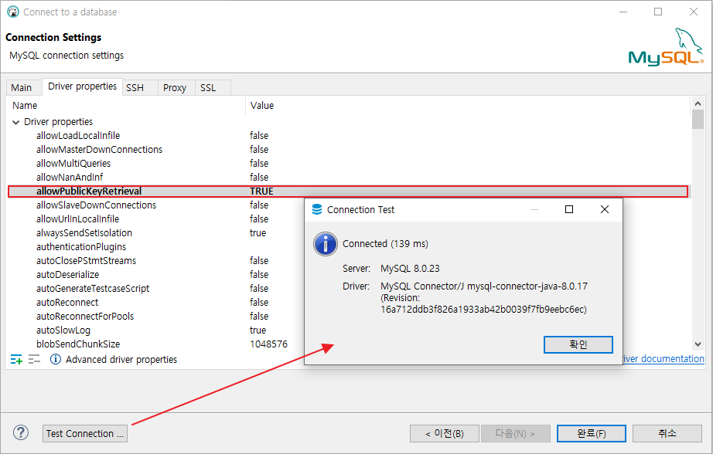Click the true value of alwaysSendSetIsolation
Viewport: 713px width, 454px height.
pyautogui.click(x=258, y=233)
